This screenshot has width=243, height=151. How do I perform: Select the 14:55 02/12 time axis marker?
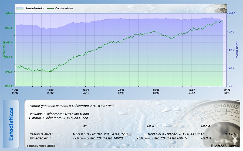tap(50, 91)
